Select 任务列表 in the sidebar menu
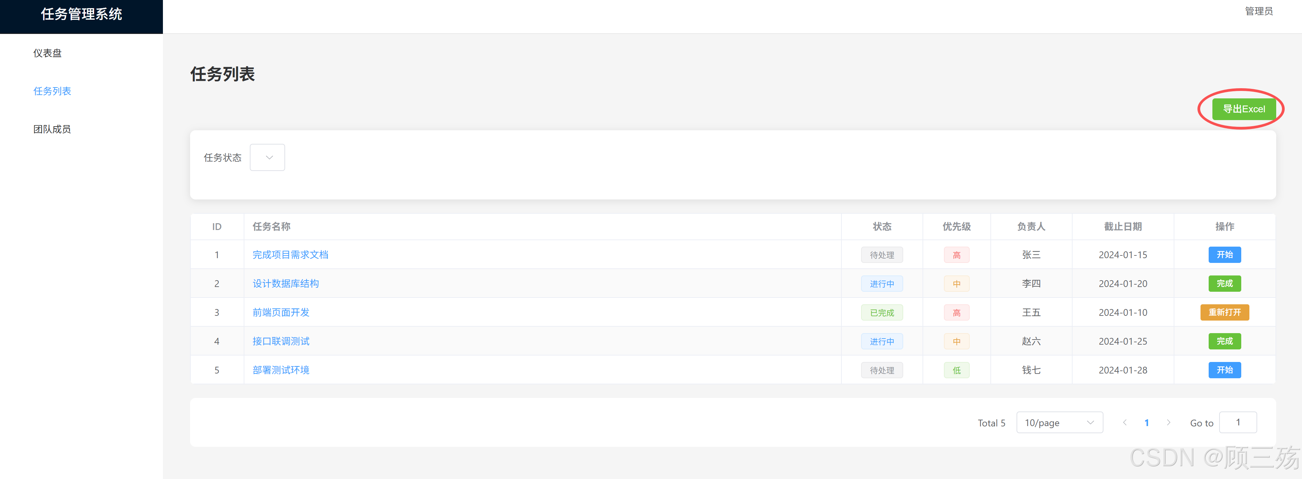 point(52,92)
